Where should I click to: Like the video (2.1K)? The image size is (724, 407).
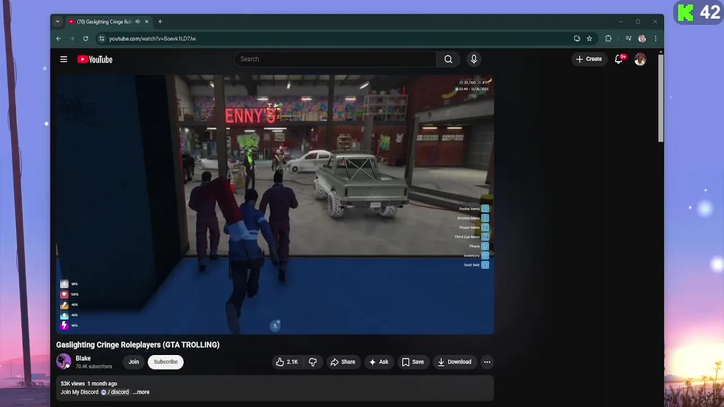click(x=287, y=362)
